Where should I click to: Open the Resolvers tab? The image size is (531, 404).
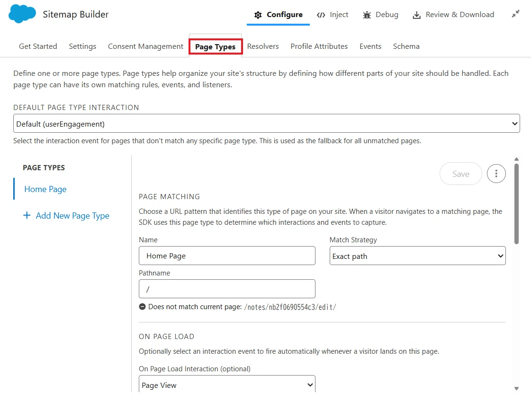pyautogui.click(x=263, y=46)
